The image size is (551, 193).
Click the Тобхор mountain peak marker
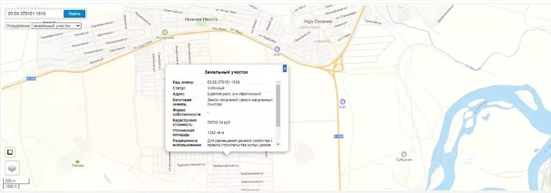[77, 161]
